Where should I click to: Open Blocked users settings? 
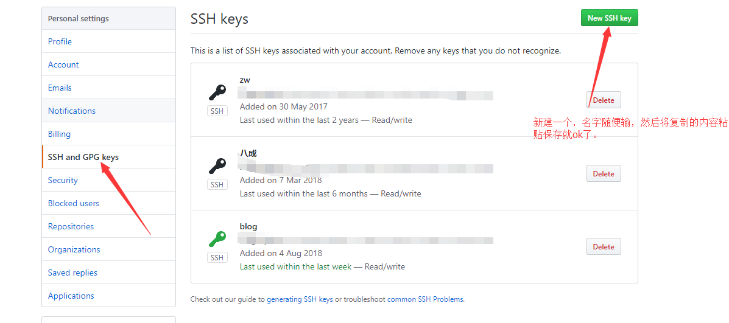74,203
